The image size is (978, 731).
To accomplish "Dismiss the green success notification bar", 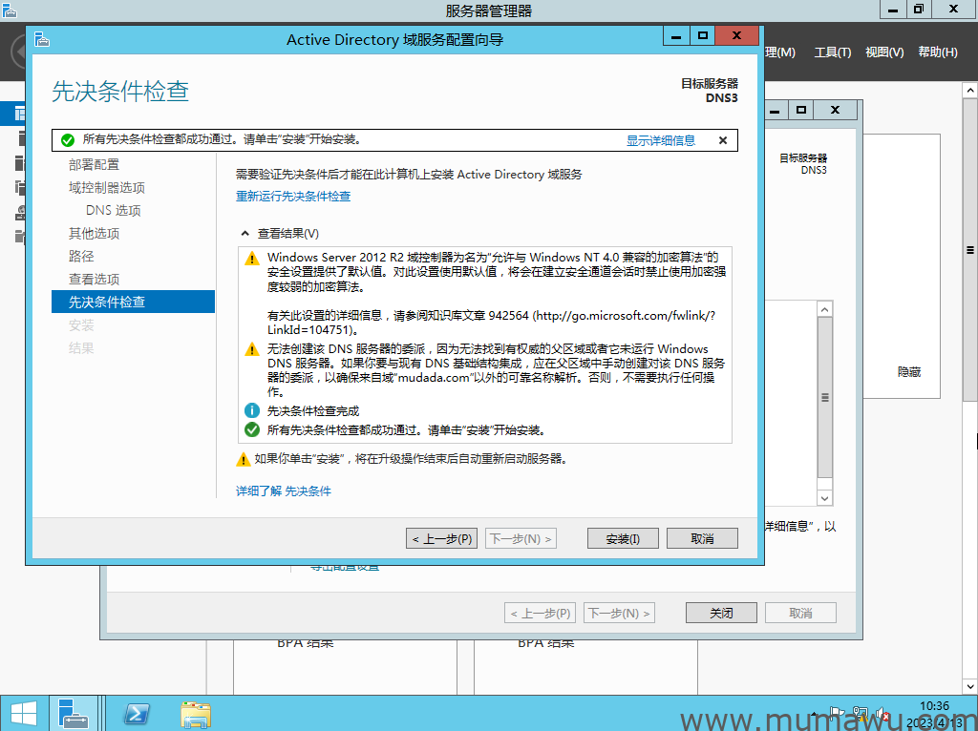I will (x=723, y=140).
